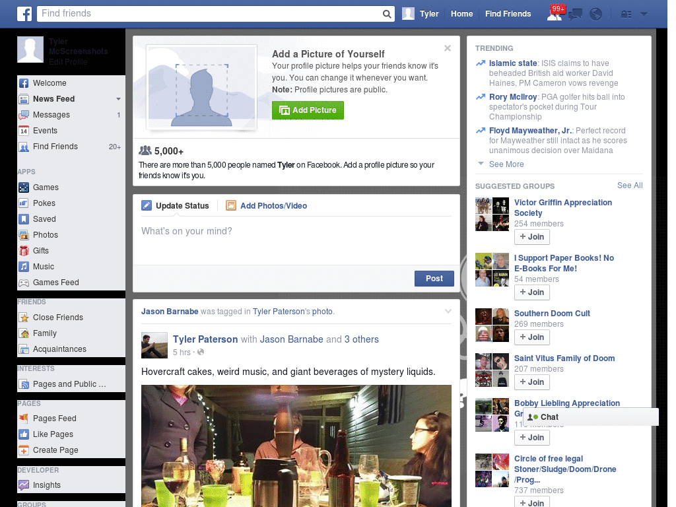This screenshot has height=507, width=676.
Task: Click the Welcome icon in sidebar
Action: [24, 83]
